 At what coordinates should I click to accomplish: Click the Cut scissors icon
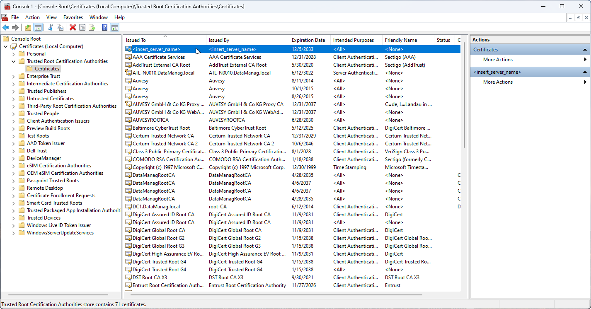click(x=51, y=28)
